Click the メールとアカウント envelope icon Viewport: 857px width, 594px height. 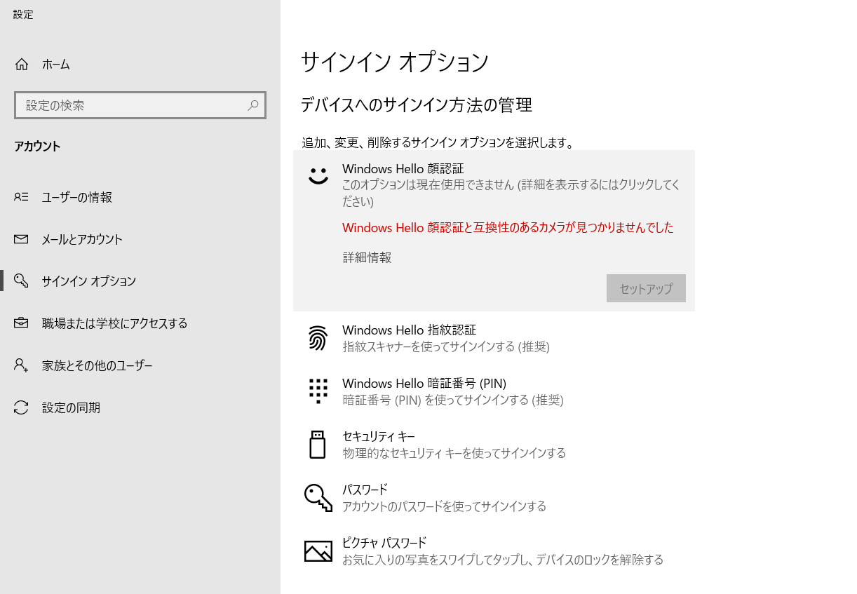click(x=21, y=239)
